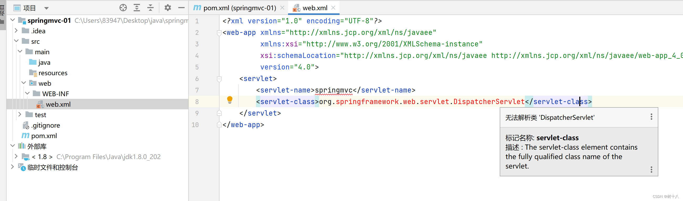The height and width of the screenshot is (201, 683).
Task: Click the xsi:schemaLocation attribute
Action: click(298, 56)
